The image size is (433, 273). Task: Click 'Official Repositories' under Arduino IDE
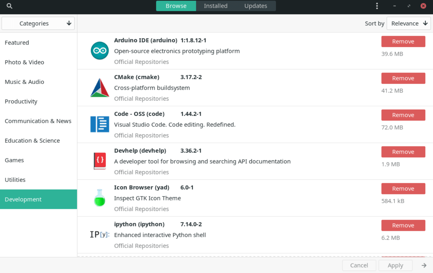coord(142,62)
